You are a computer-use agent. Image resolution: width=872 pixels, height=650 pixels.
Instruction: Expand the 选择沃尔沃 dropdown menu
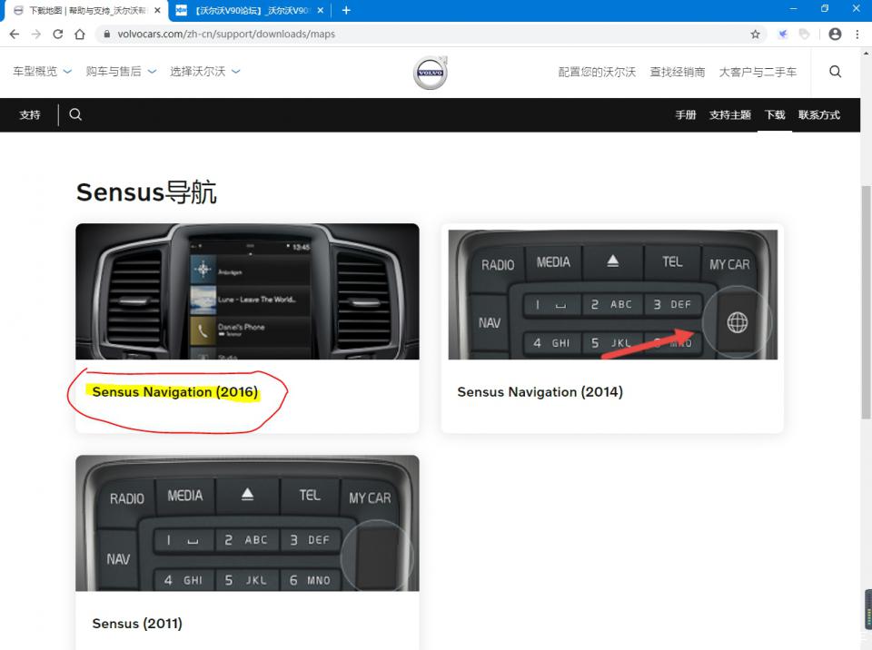pos(205,71)
